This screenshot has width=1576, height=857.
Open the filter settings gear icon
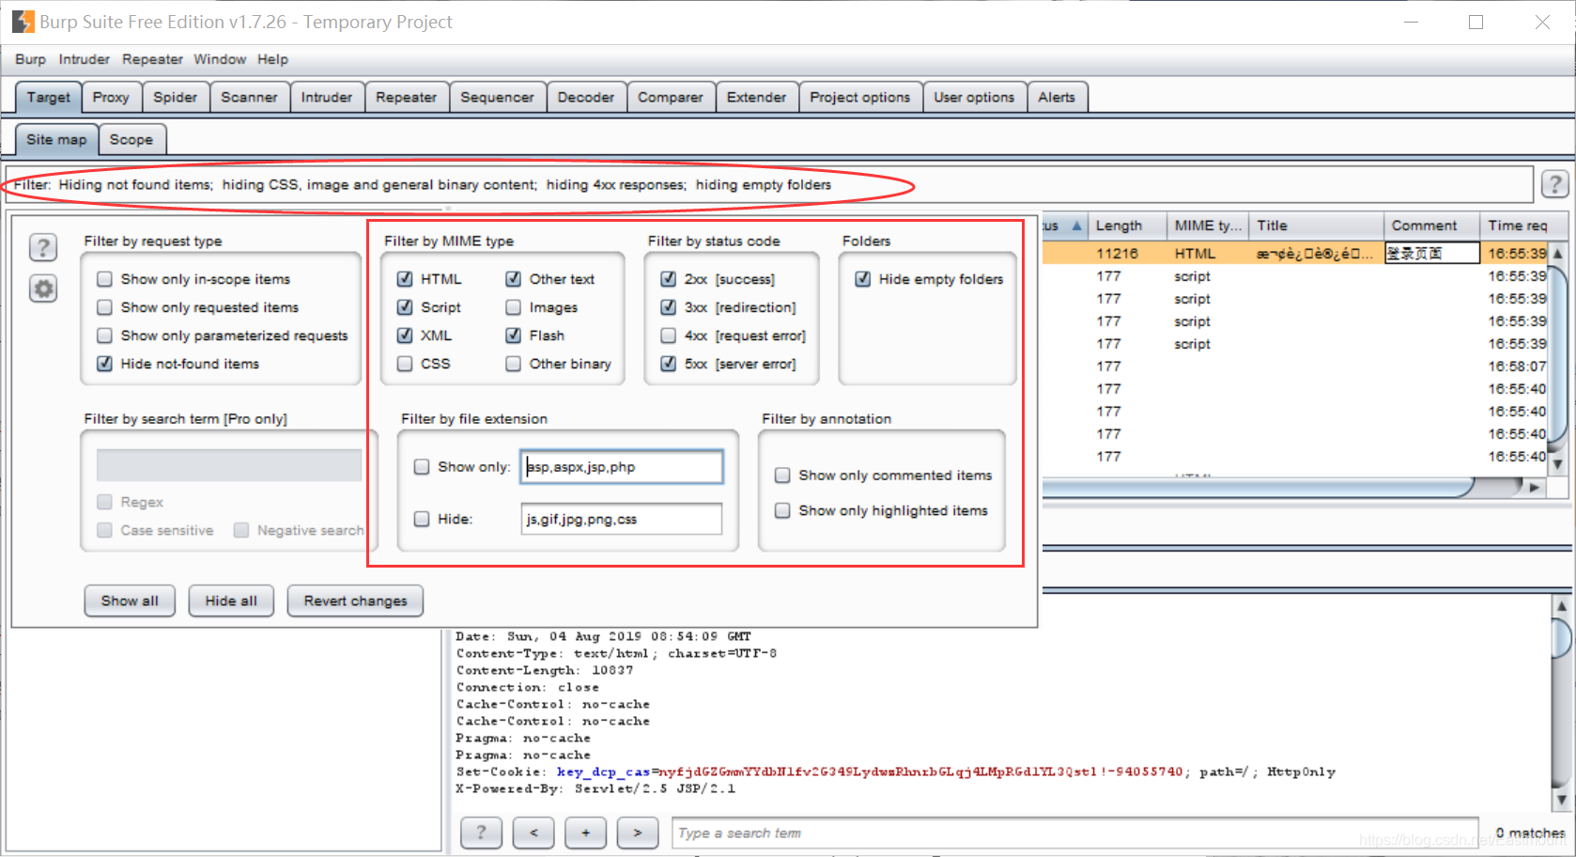tap(43, 288)
